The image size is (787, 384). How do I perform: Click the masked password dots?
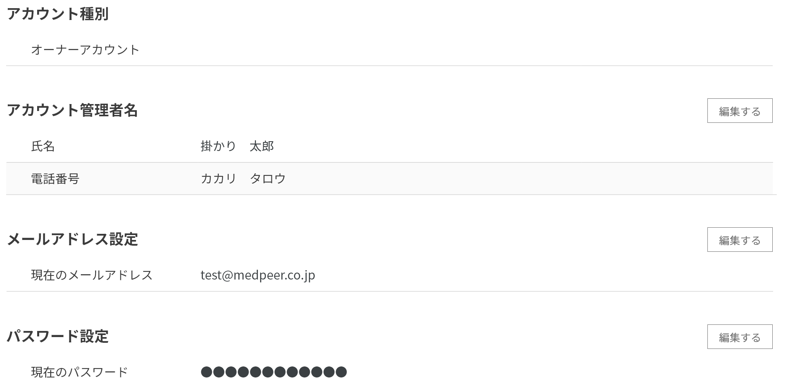(274, 372)
